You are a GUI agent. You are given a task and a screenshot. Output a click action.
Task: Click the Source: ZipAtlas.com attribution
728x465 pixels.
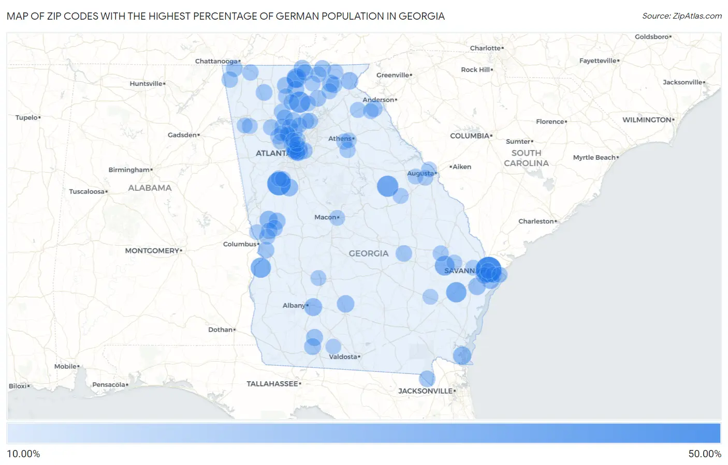[682, 16]
